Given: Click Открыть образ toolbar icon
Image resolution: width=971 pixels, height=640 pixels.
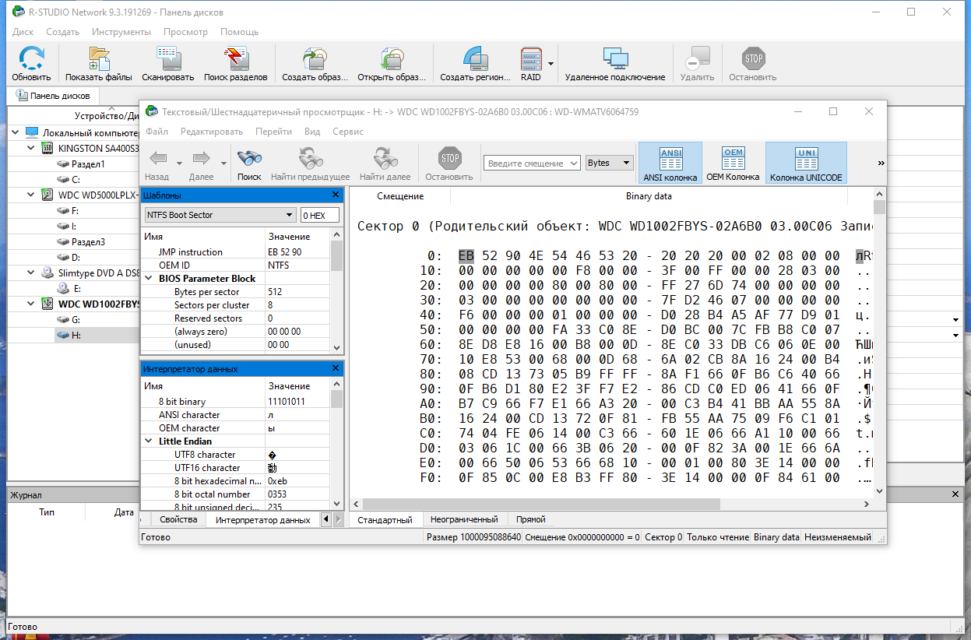Looking at the screenshot, I should pyautogui.click(x=392, y=58).
